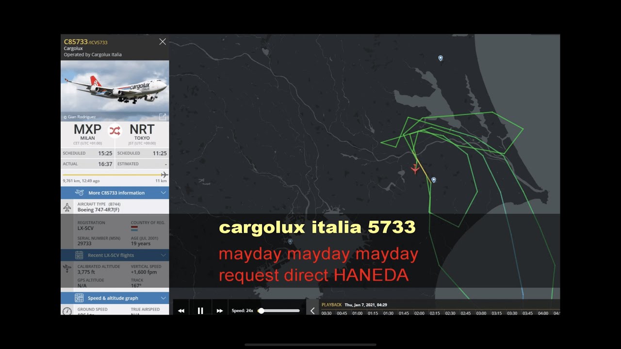Click the Speed: 24x label

point(243,311)
